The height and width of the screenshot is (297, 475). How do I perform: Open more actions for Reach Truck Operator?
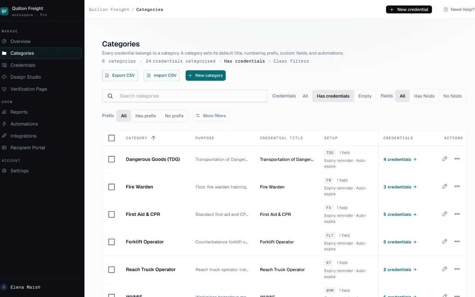click(457, 269)
